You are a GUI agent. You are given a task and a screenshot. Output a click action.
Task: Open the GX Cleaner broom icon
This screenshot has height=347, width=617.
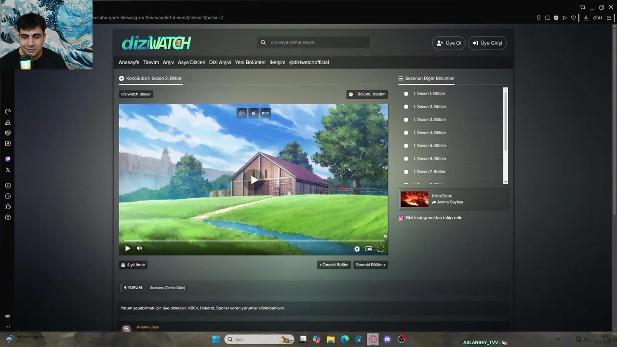(x=8, y=122)
